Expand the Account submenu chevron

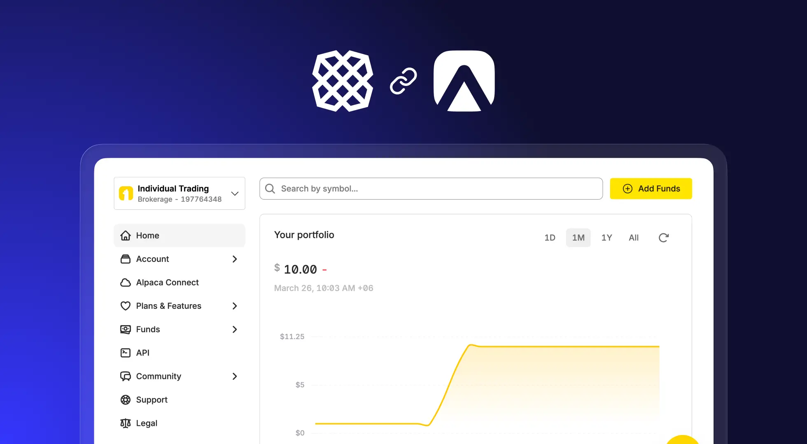(x=235, y=259)
